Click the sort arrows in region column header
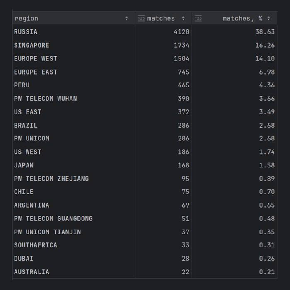Screen dimensions: 290x290 click(126, 19)
